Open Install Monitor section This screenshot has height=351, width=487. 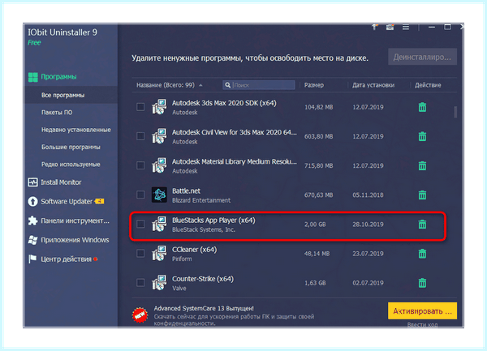(x=61, y=182)
